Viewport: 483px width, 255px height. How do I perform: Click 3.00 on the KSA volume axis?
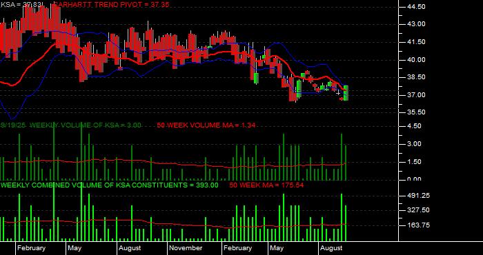tap(415, 144)
